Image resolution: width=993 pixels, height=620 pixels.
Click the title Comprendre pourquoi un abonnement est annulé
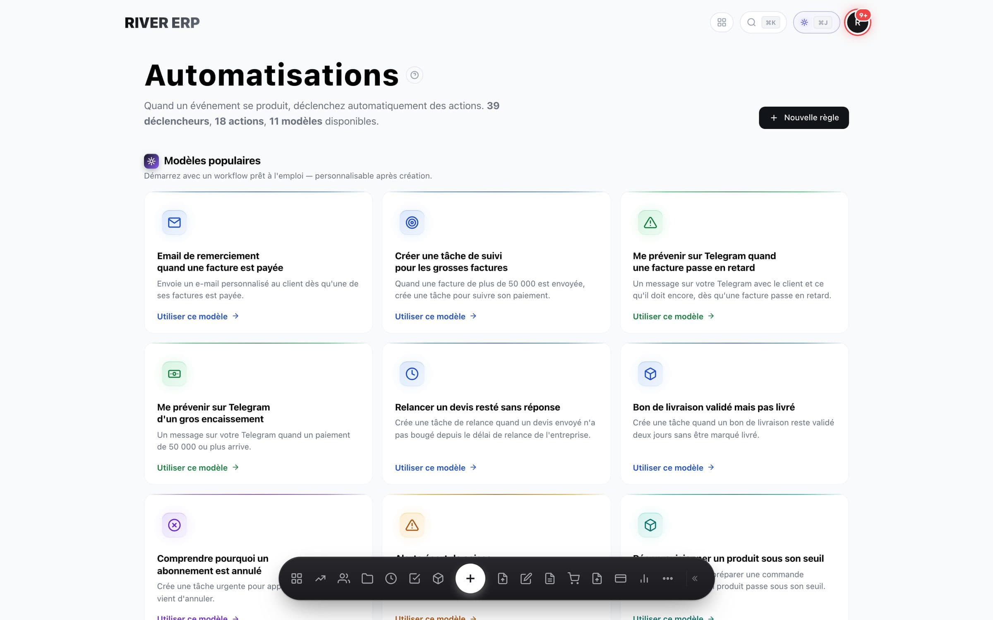pyautogui.click(x=213, y=565)
